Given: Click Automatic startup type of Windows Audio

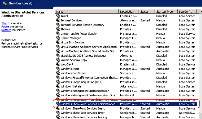Looking at the screenshot, I should click(x=163, y=69).
